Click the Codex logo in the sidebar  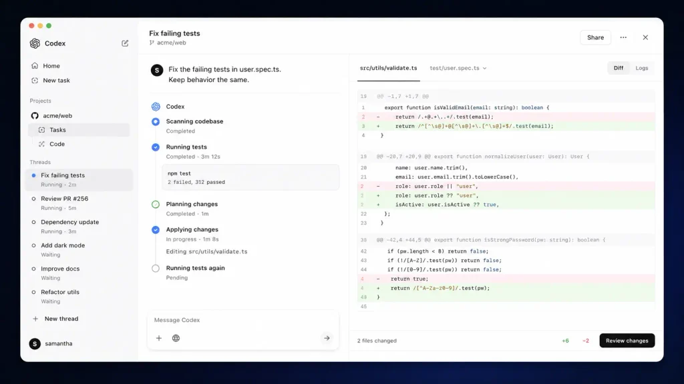35,43
